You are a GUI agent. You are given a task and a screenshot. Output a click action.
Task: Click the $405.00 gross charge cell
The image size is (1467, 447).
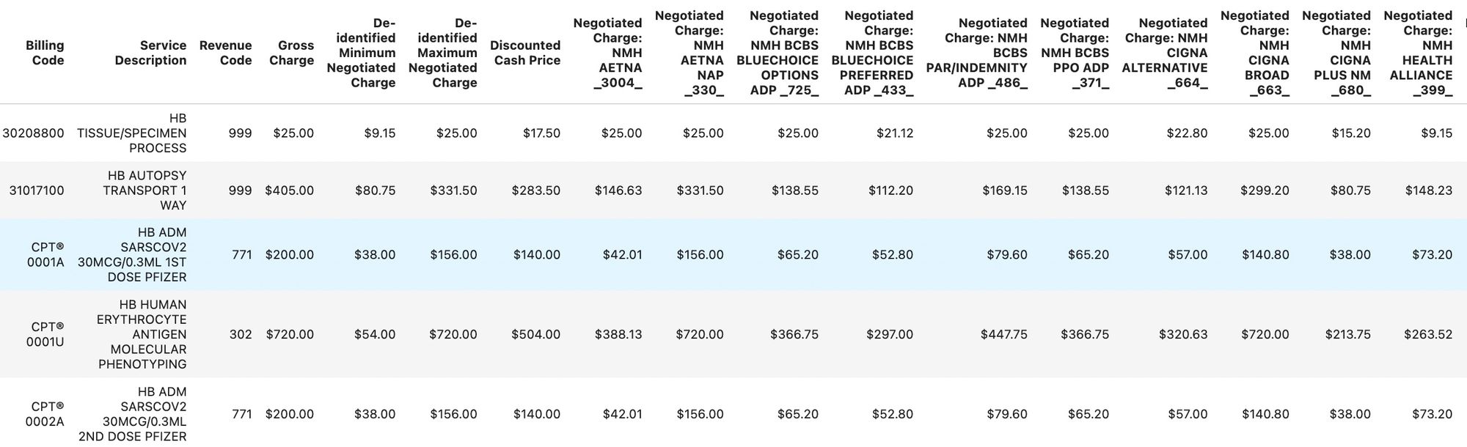point(289,191)
